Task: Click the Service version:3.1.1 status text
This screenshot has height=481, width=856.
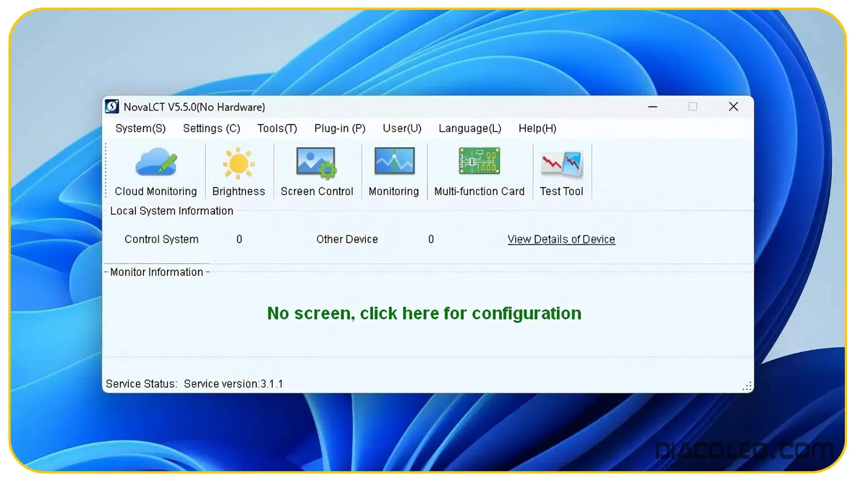Action: [x=233, y=384]
